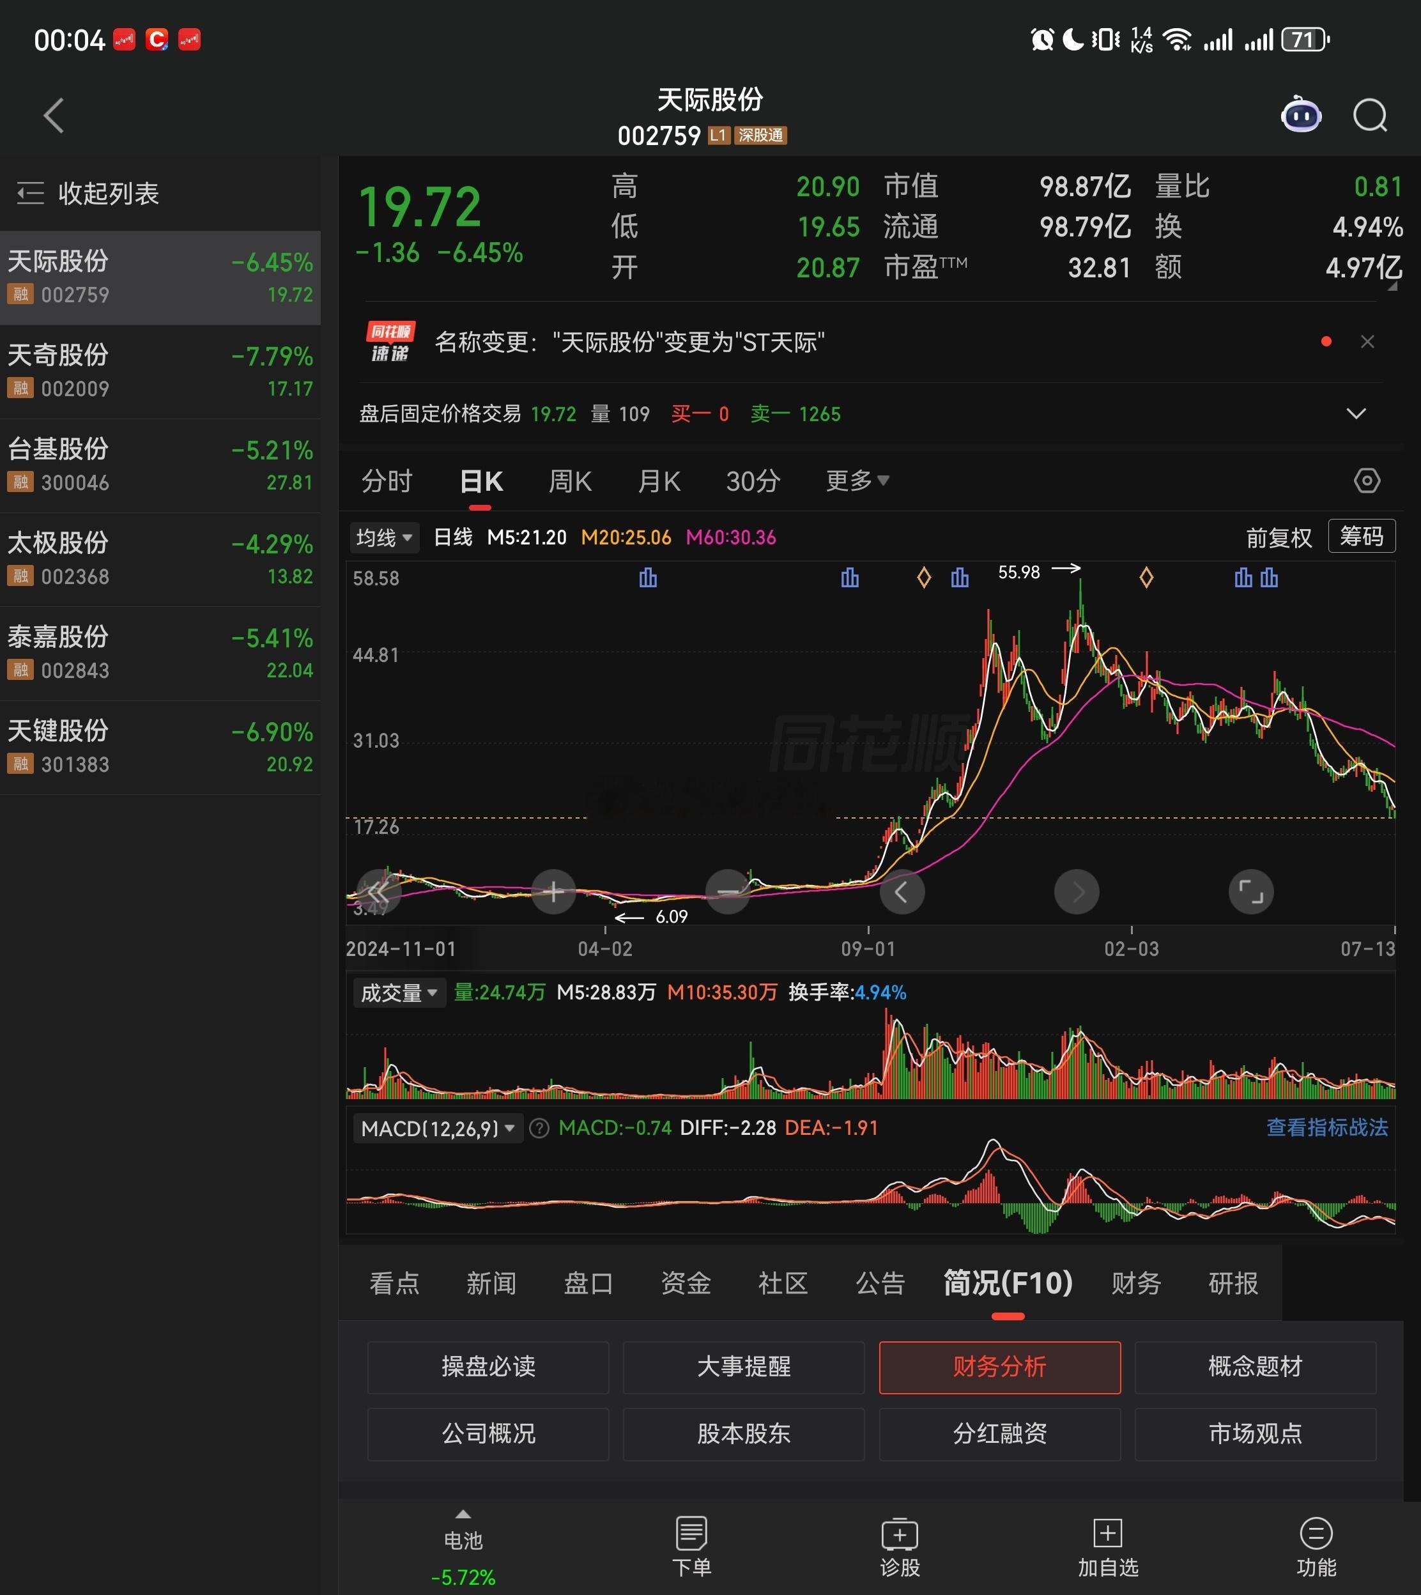Open the MACD(12,26,9) indicator dropdown
This screenshot has height=1595, width=1421.
point(438,1128)
